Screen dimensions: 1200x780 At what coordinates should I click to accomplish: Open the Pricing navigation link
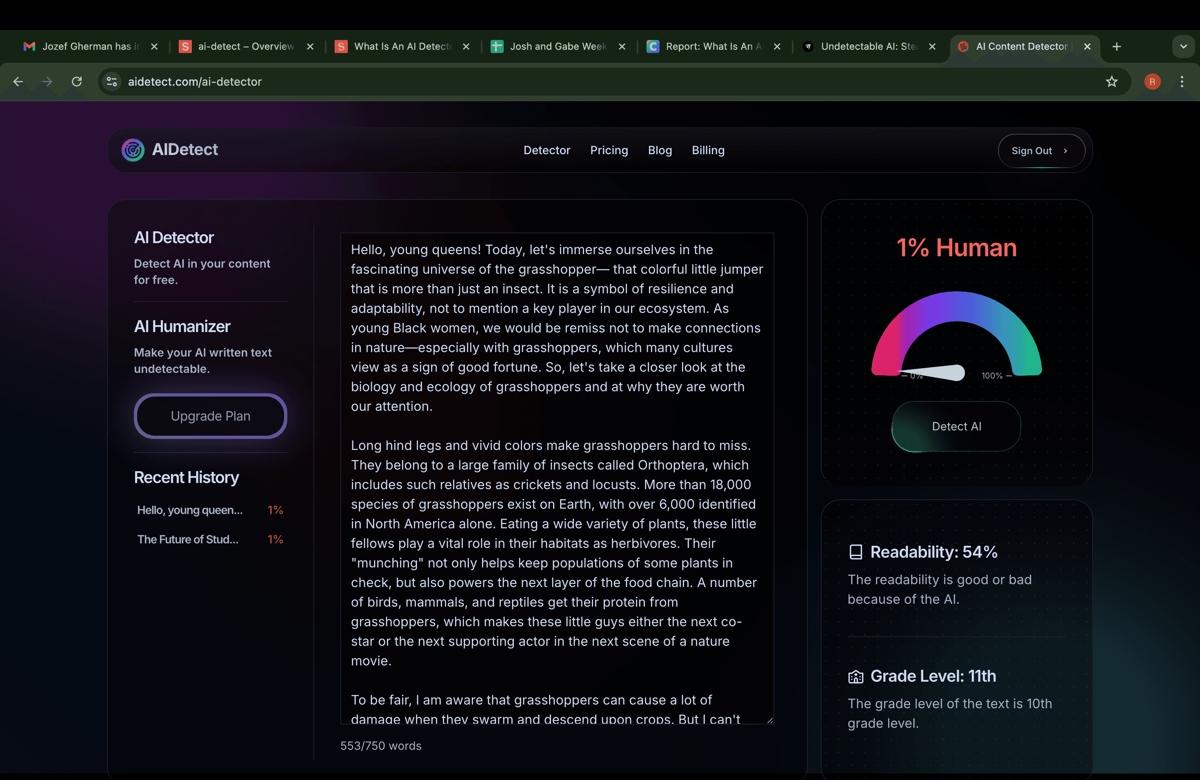tap(609, 150)
